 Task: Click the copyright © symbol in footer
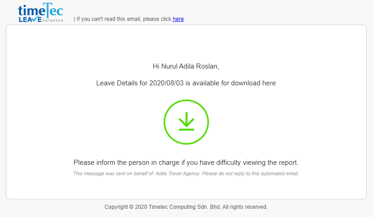tap(131, 207)
